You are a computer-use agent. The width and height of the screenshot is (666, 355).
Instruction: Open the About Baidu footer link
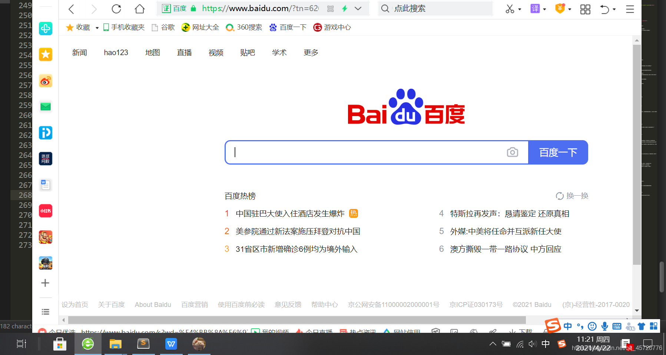153,305
